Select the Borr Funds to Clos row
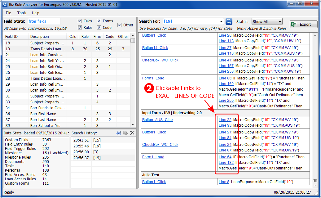Screen dimensions: 321x198 pyautogui.click(x=67, y=108)
